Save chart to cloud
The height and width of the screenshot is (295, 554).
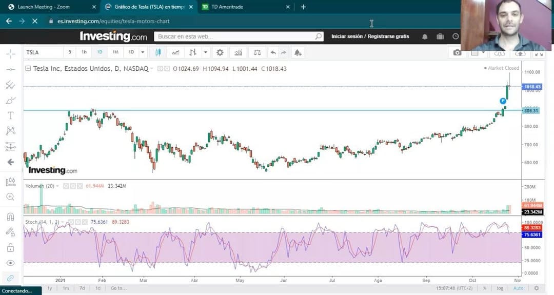coord(520,53)
